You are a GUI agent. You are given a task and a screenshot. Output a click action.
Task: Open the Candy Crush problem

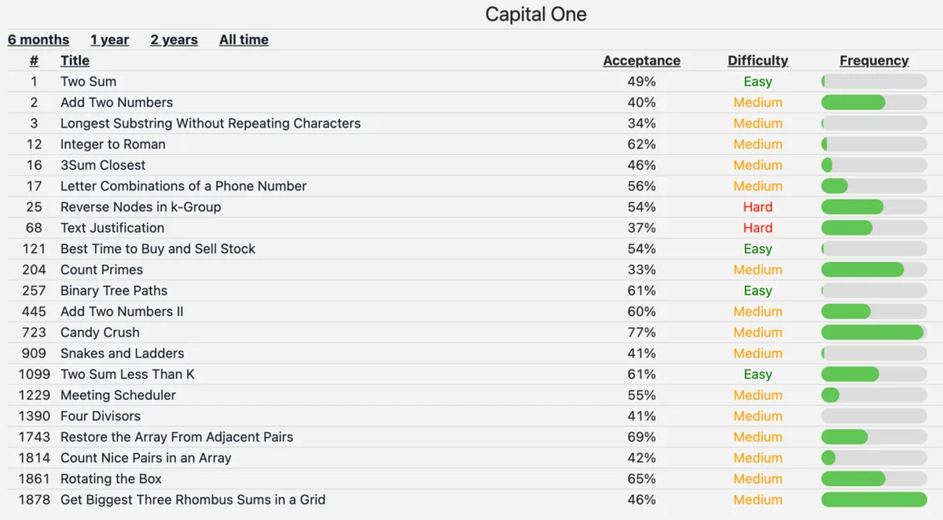100,332
